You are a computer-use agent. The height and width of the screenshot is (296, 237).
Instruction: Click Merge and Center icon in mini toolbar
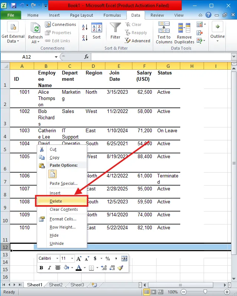point(124,259)
